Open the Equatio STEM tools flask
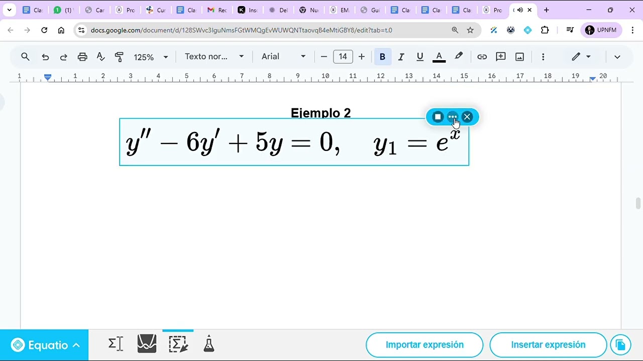The image size is (643, 361). click(209, 344)
